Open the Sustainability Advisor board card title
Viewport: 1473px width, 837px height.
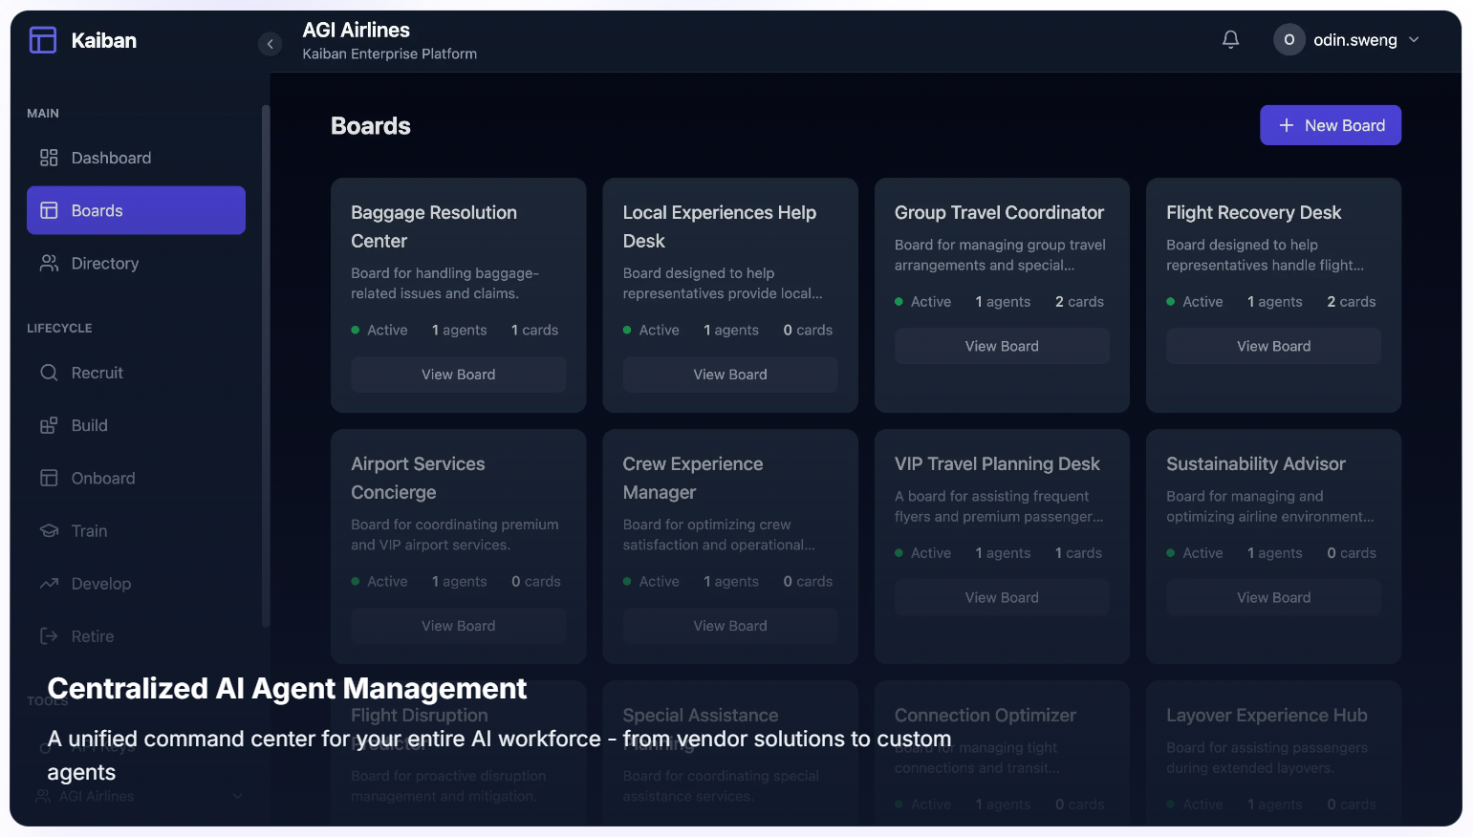point(1255,464)
